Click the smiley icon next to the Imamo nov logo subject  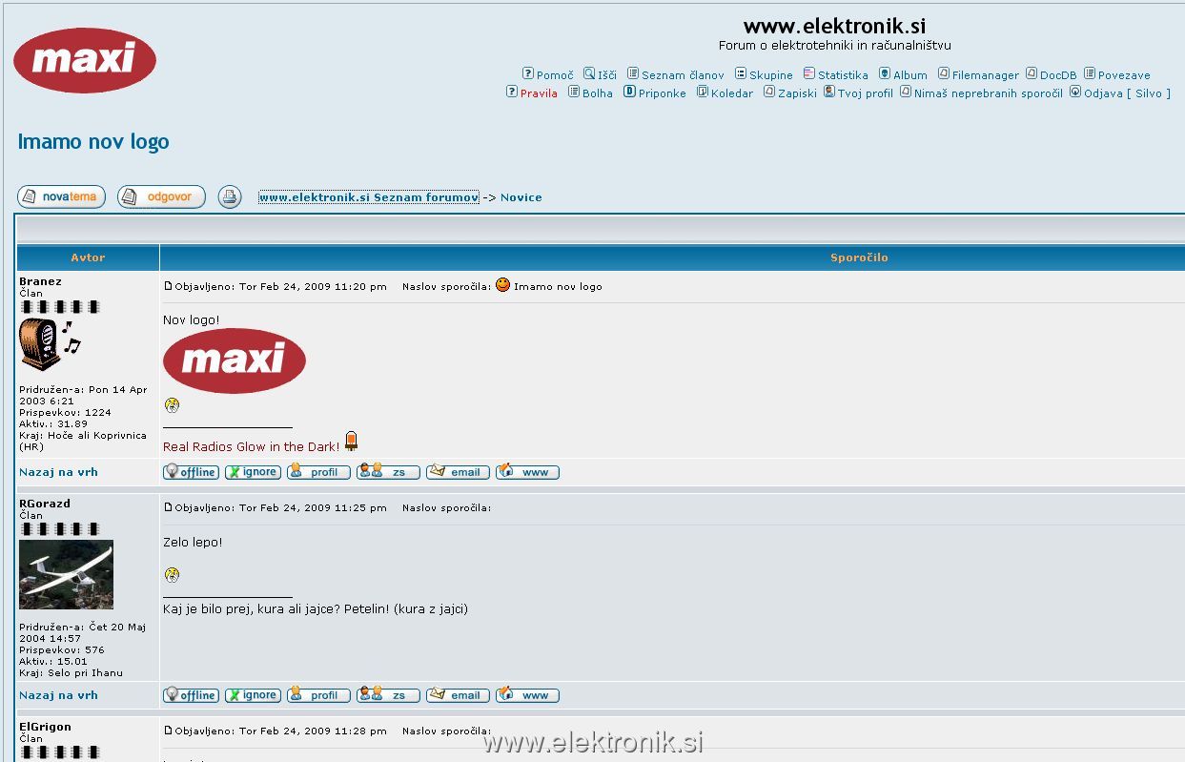[502, 285]
